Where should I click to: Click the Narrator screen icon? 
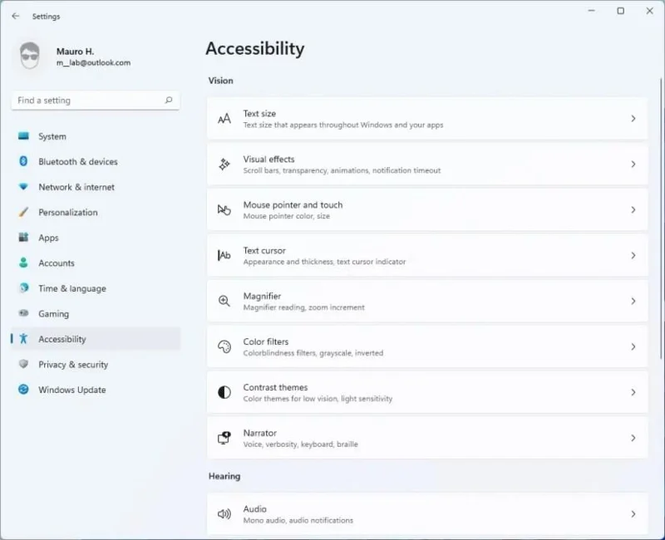tap(224, 438)
